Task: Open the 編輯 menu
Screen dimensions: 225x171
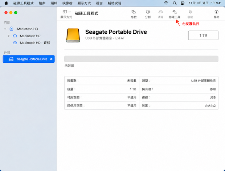Action: 54,3
